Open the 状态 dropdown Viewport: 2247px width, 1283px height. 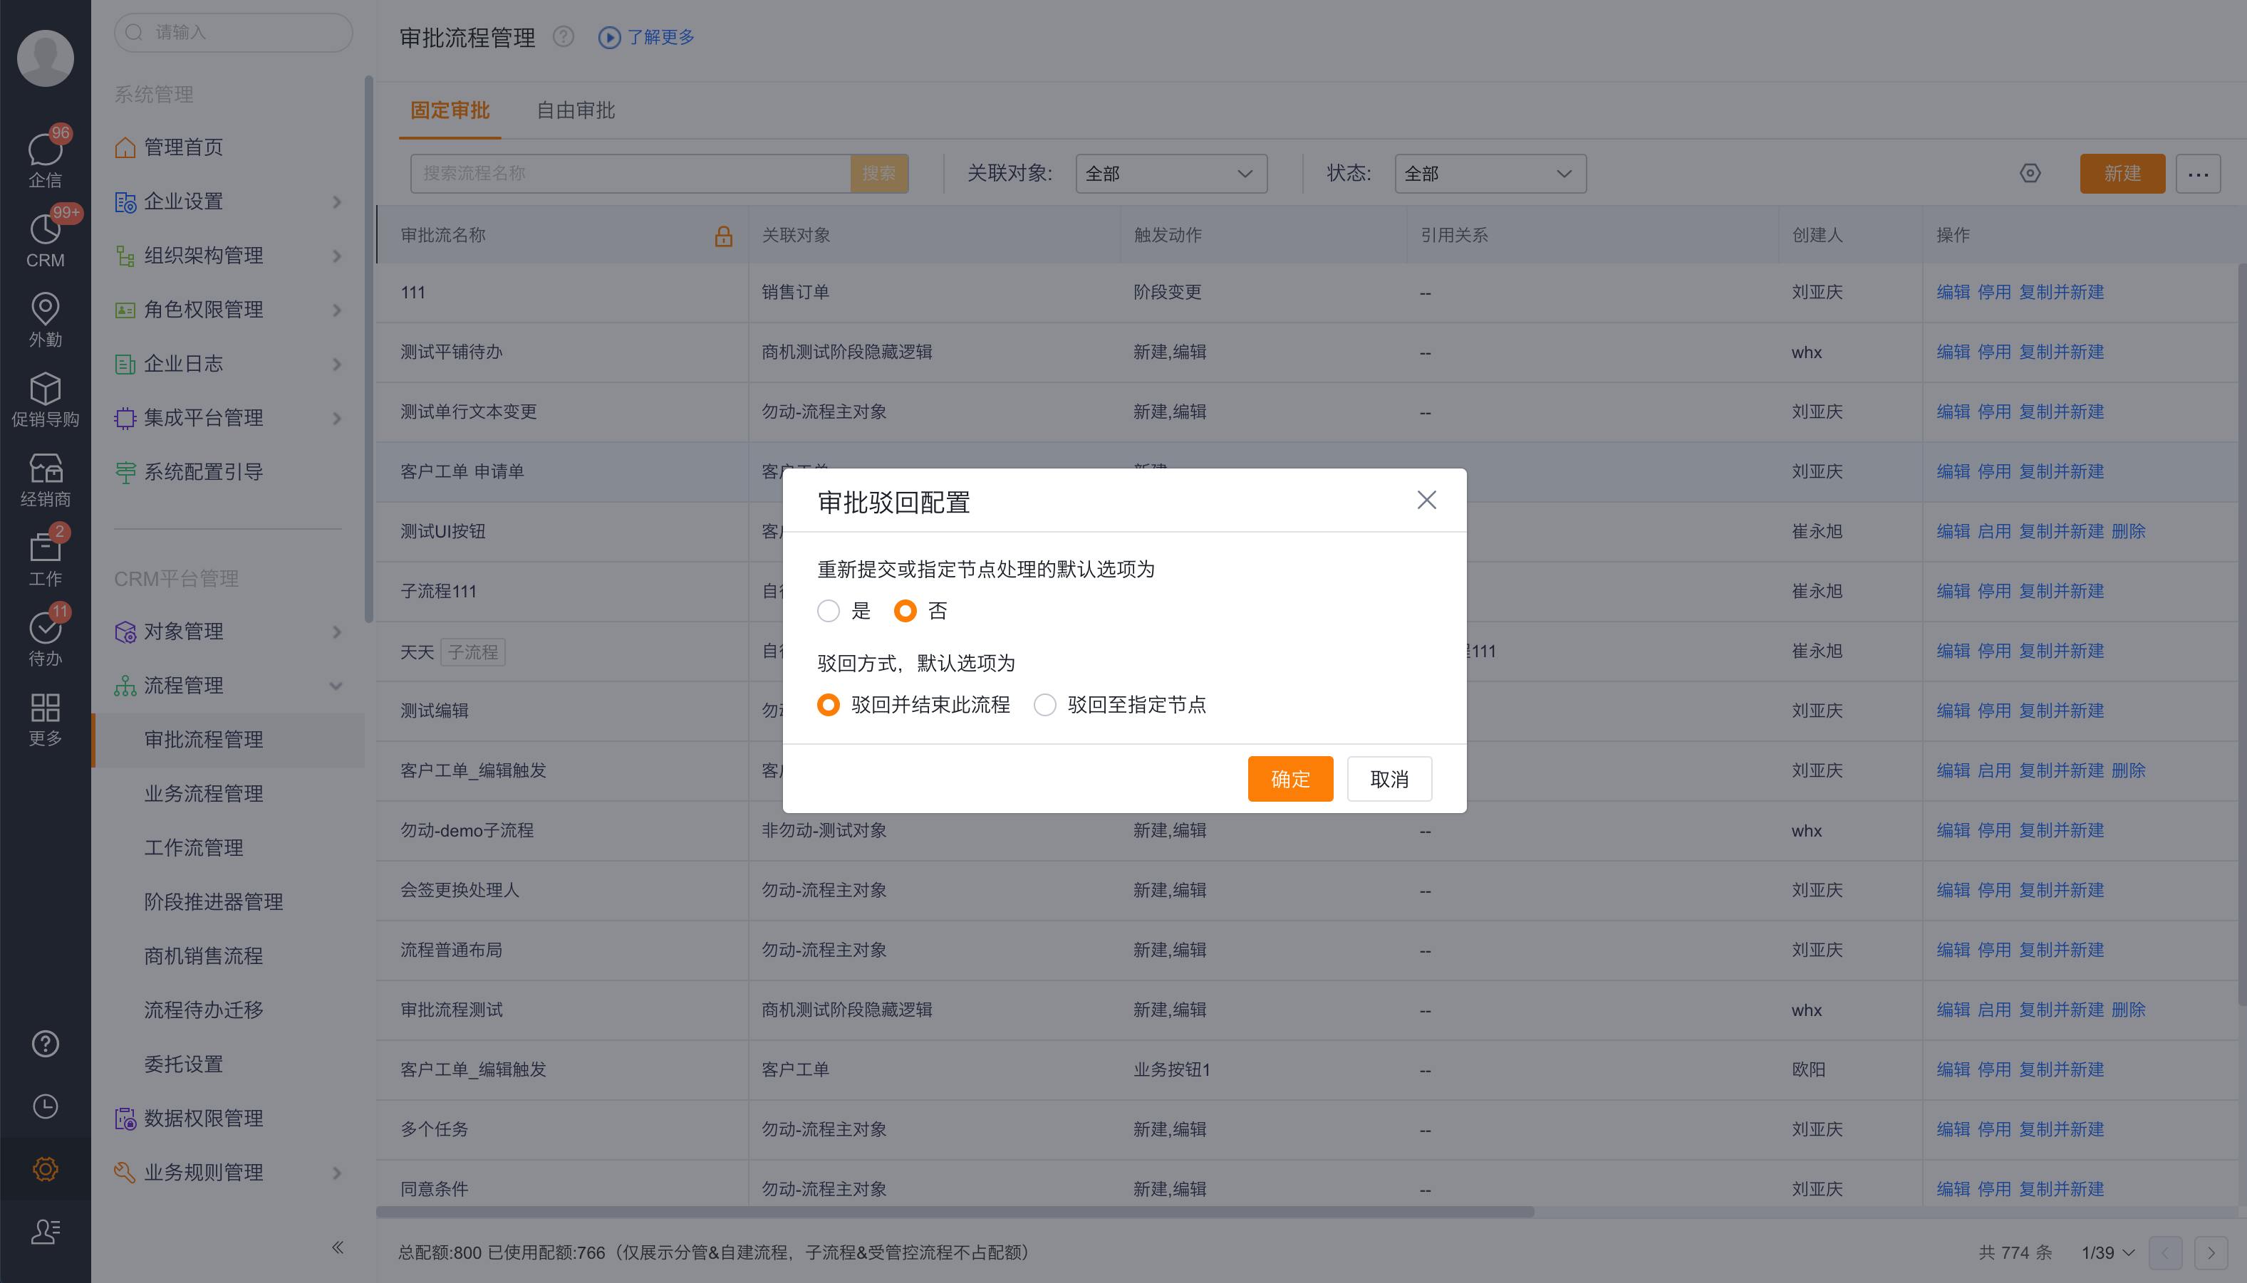pyautogui.click(x=1490, y=174)
